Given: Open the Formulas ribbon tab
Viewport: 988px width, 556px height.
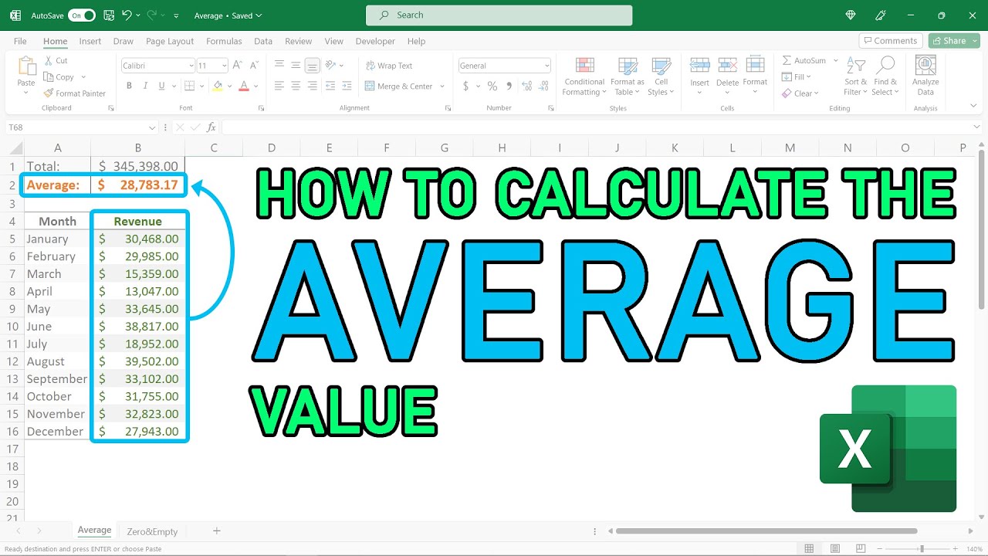Looking at the screenshot, I should click(224, 41).
